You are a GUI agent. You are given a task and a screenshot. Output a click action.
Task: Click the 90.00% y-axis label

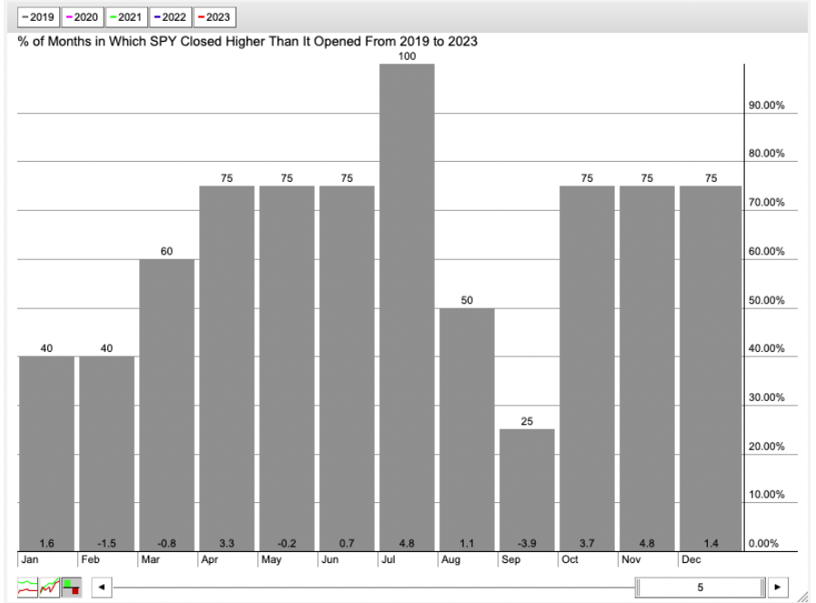pyautogui.click(x=766, y=106)
